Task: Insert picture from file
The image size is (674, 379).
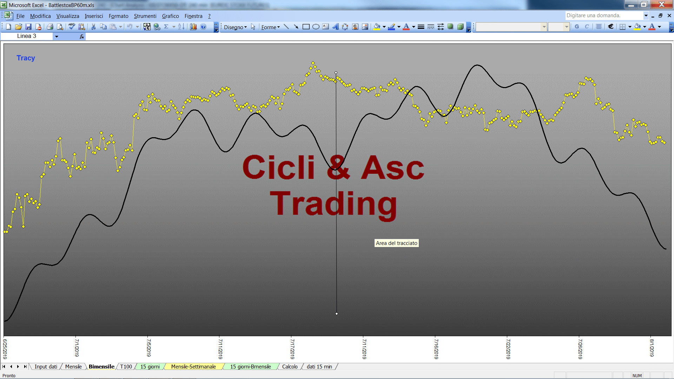Action: pos(365,27)
